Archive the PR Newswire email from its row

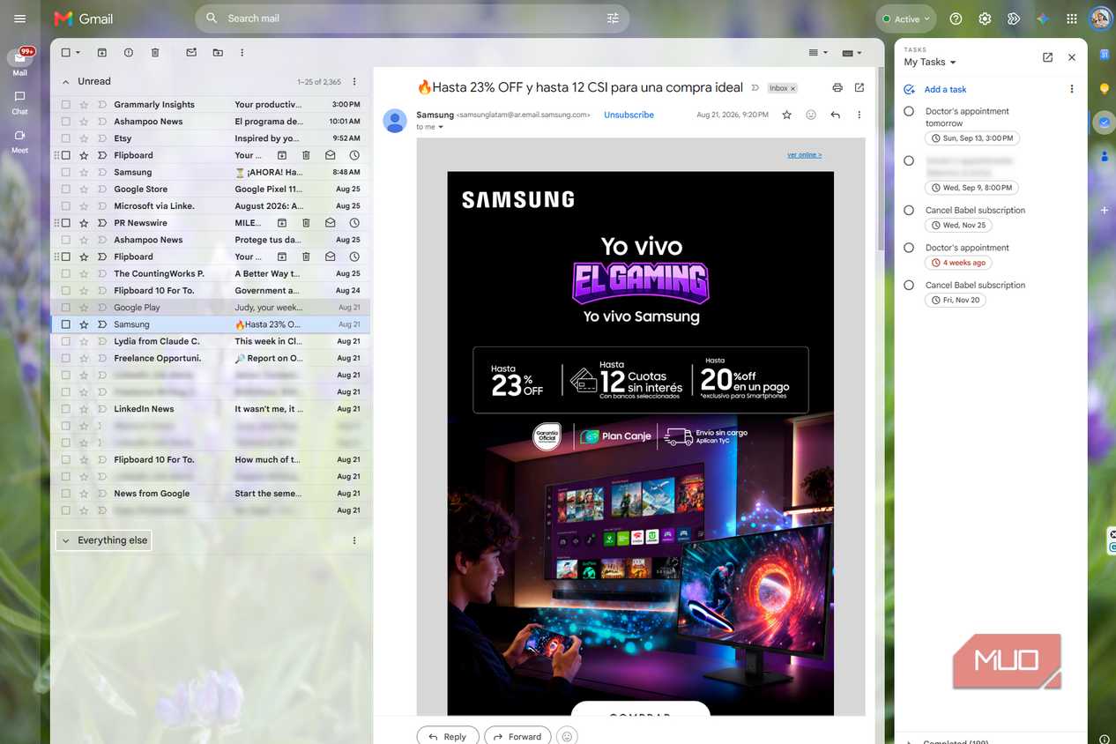coord(282,223)
